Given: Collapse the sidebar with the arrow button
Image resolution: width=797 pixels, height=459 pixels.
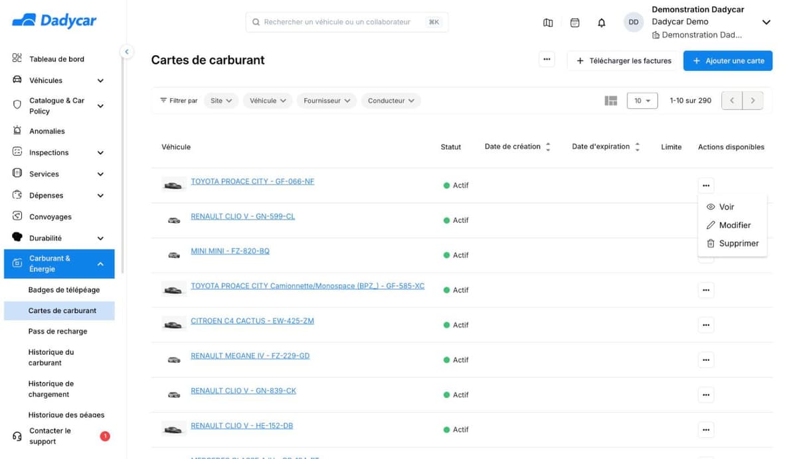Looking at the screenshot, I should [x=126, y=51].
